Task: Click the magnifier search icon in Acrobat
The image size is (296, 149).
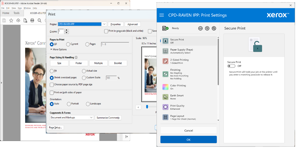Action: (x=39, y=20)
